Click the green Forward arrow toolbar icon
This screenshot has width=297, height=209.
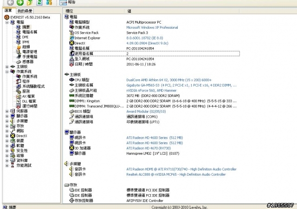(x=20, y=2)
